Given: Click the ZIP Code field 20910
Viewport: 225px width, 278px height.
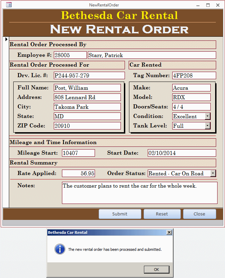Looking at the screenshot, I should pos(87,126).
